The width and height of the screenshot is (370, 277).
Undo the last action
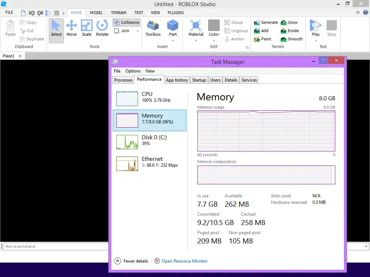[32, 13]
